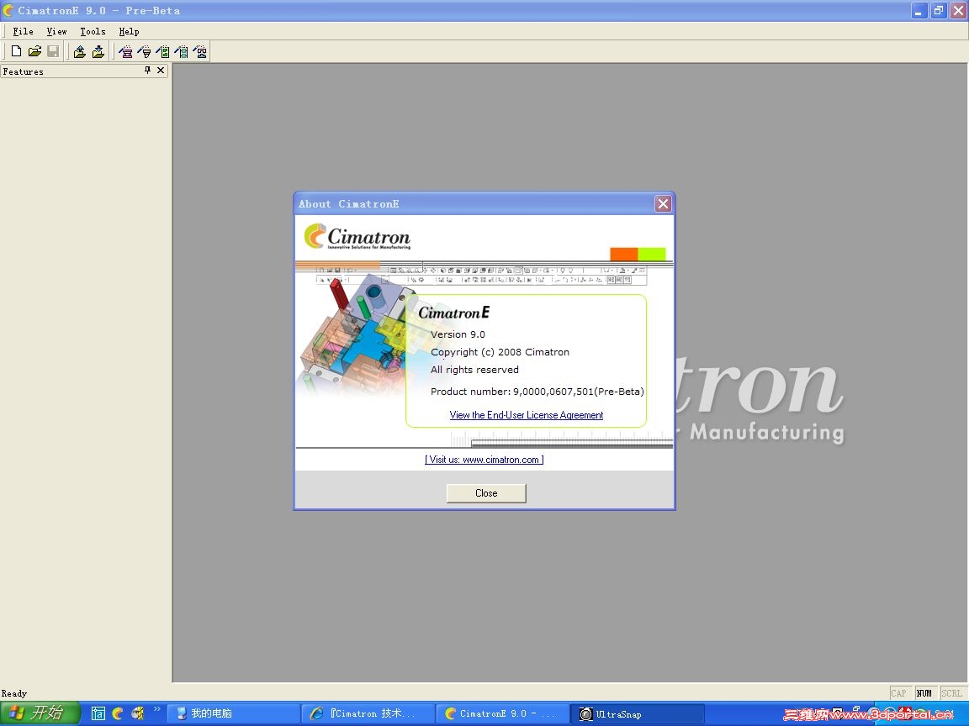Click the folder icon with down arrow
The width and height of the screenshot is (969, 726).
point(98,52)
